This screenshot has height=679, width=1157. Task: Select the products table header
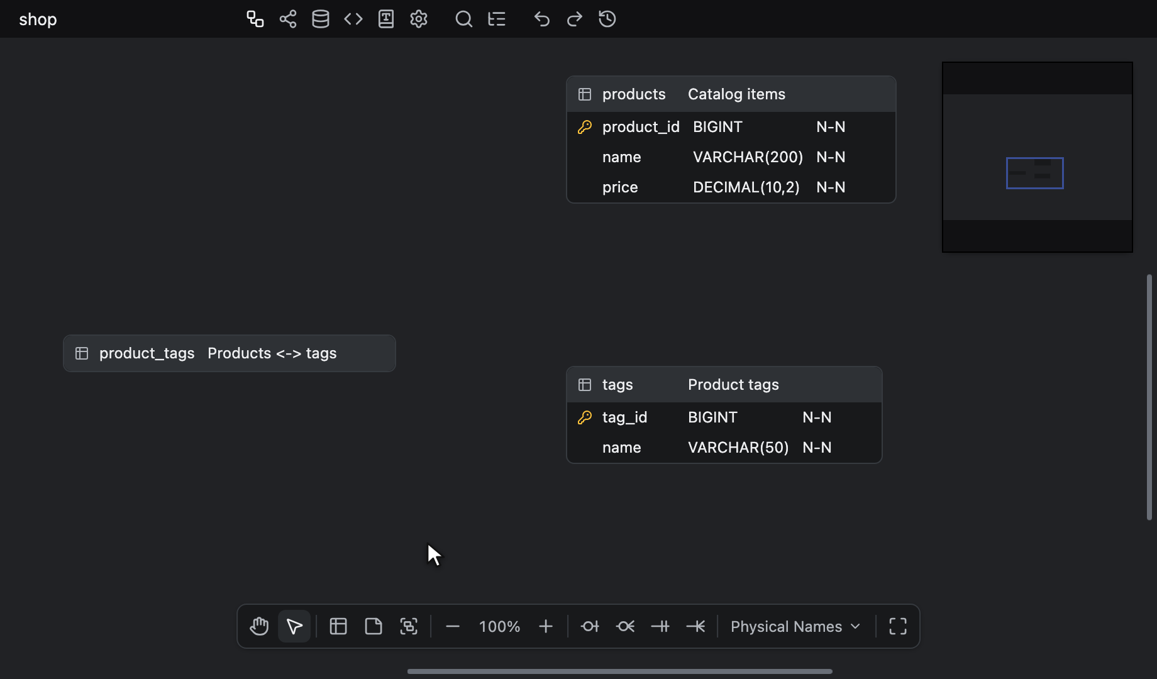click(x=731, y=94)
